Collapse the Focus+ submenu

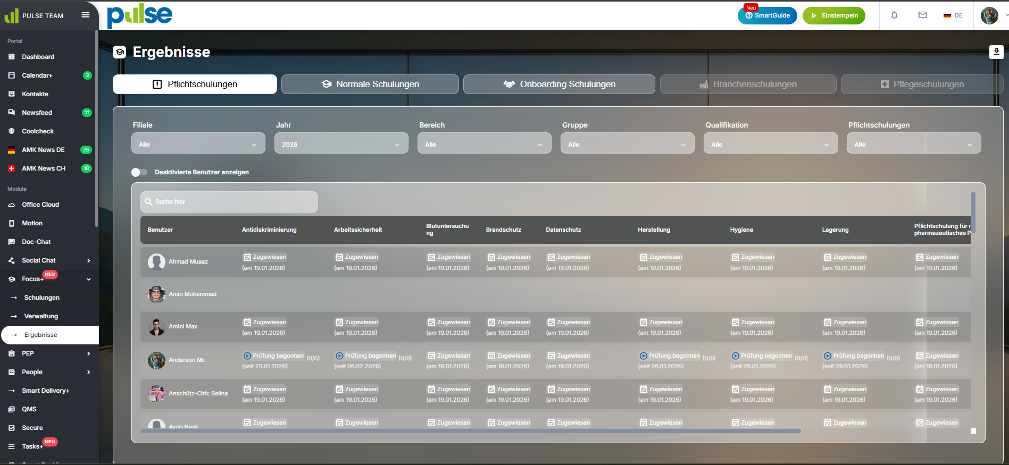click(x=89, y=279)
